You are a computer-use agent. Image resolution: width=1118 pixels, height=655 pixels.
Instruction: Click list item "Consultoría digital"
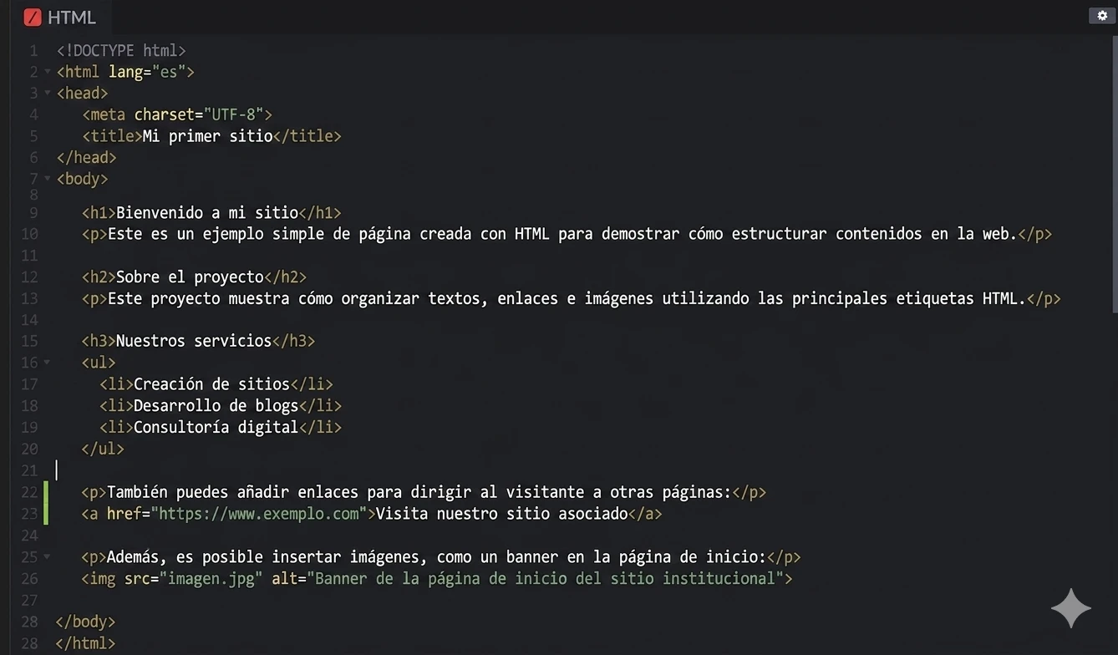216,427
